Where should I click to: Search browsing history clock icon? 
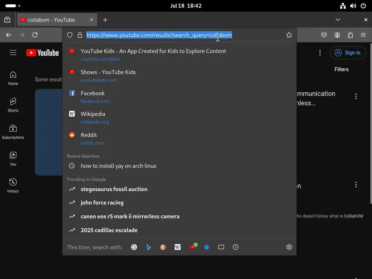235,247
